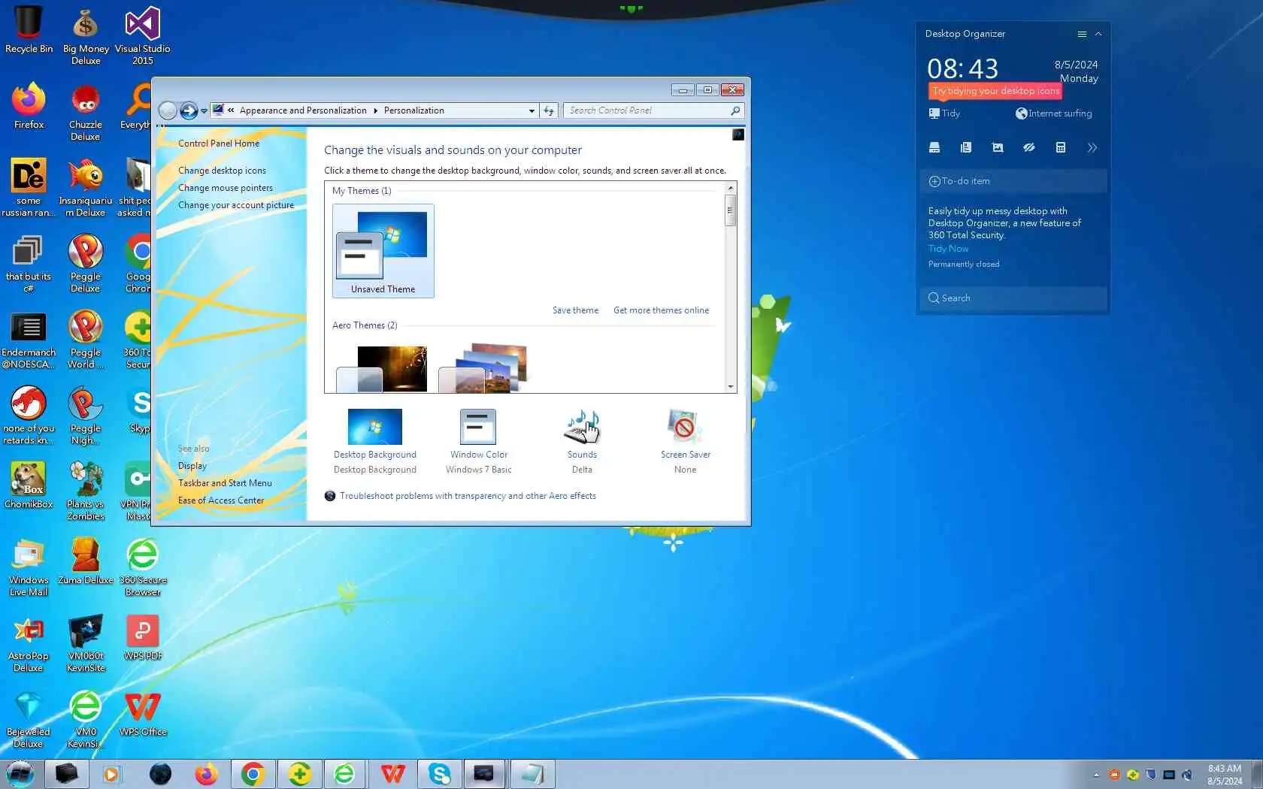
Task: Go back in Control Panel navigation
Action: click(168, 110)
